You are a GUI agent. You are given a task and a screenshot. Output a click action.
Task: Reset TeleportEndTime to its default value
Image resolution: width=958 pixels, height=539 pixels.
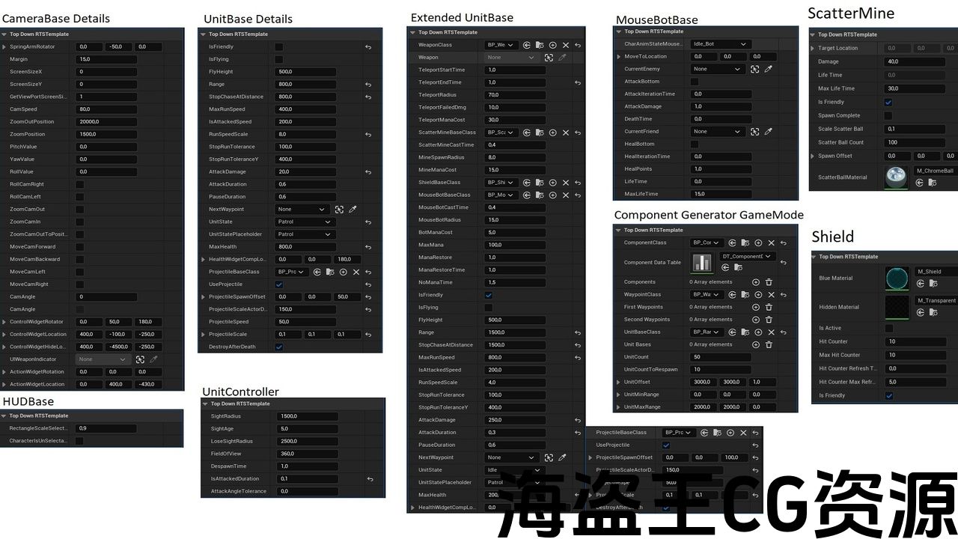[x=578, y=82]
